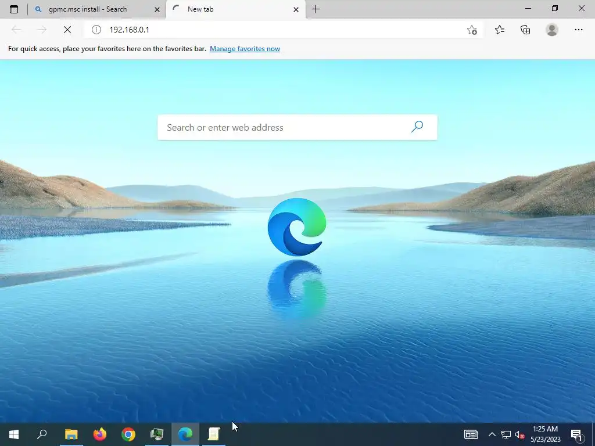
Task: Click Manage favorites now link
Action: click(245, 49)
